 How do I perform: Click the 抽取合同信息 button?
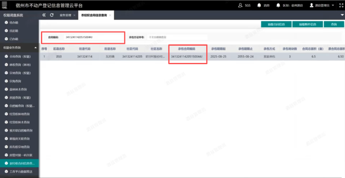coord(276,24)
